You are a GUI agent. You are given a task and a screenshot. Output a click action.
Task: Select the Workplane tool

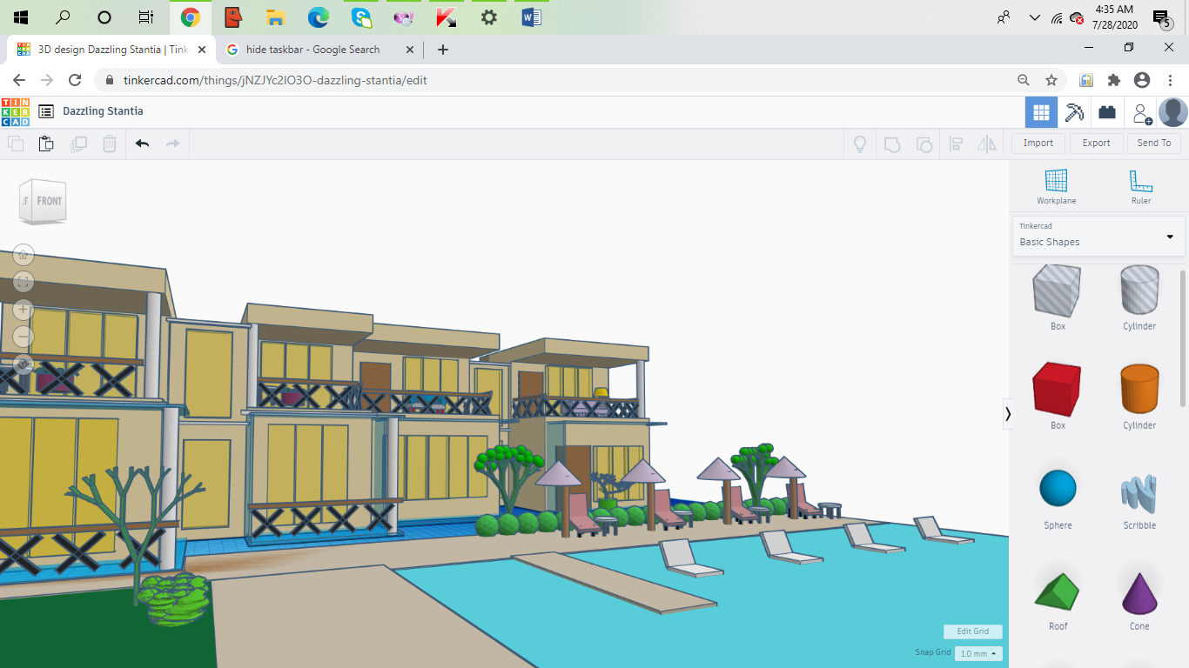point(1056,187)
